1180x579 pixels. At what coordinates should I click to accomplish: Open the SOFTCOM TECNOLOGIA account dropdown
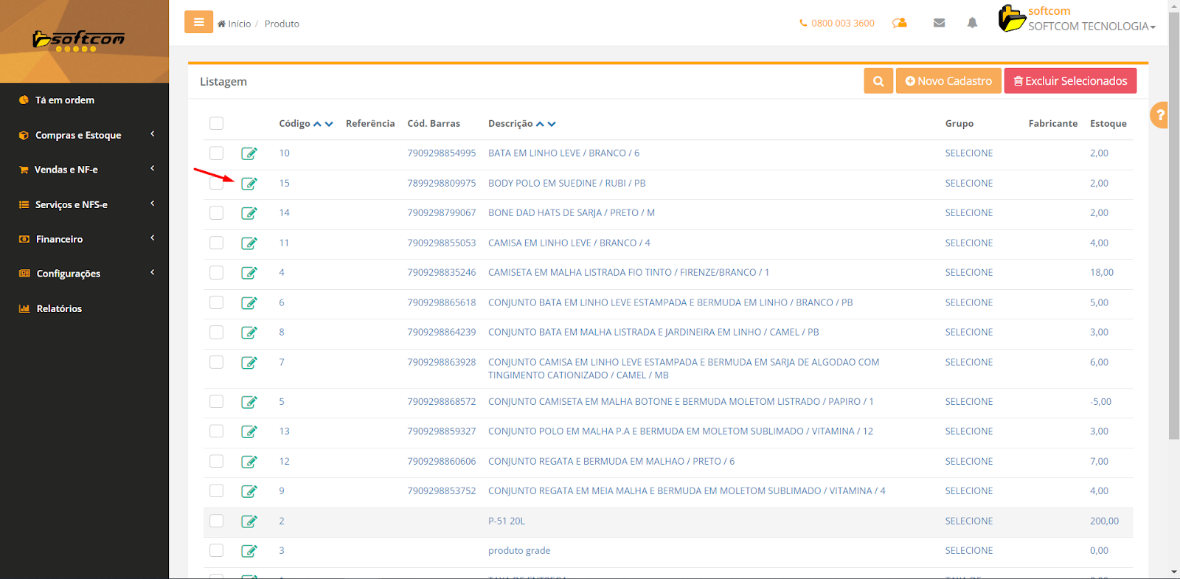pos(1091,27)
